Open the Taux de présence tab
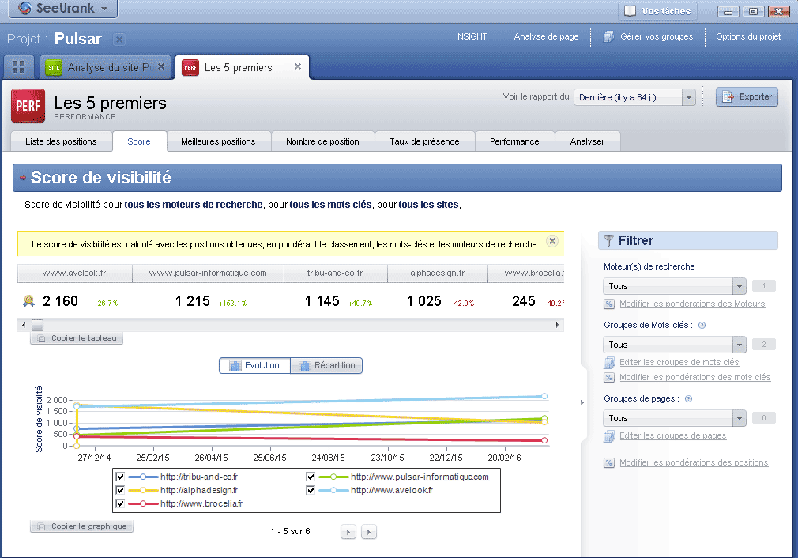 click(x=424, y=141)
